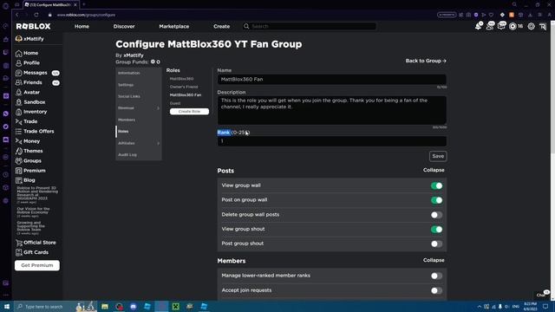Screen dimensions: 555x312
Task: Enable Post group shout
Action: tap(436, 244)
